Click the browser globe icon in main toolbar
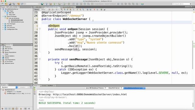Image resolution: width=195 pixels, height=110 pixels. (x=42, y=4)
